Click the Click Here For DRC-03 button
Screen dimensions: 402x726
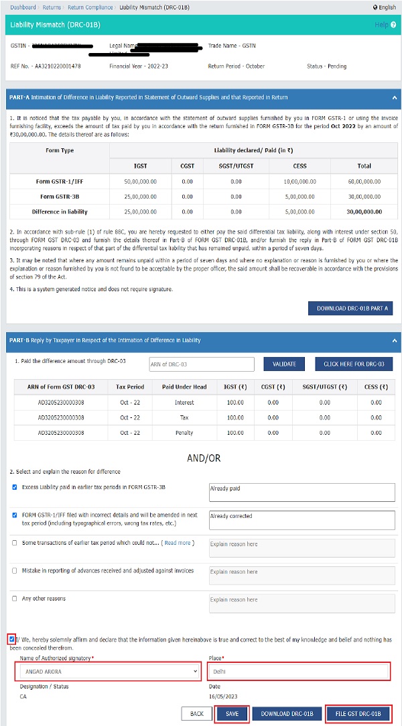click(x=354, y=364)
